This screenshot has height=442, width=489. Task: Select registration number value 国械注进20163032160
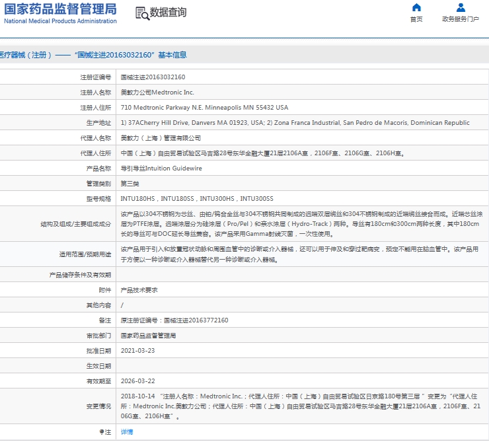(x=153, y=77)
